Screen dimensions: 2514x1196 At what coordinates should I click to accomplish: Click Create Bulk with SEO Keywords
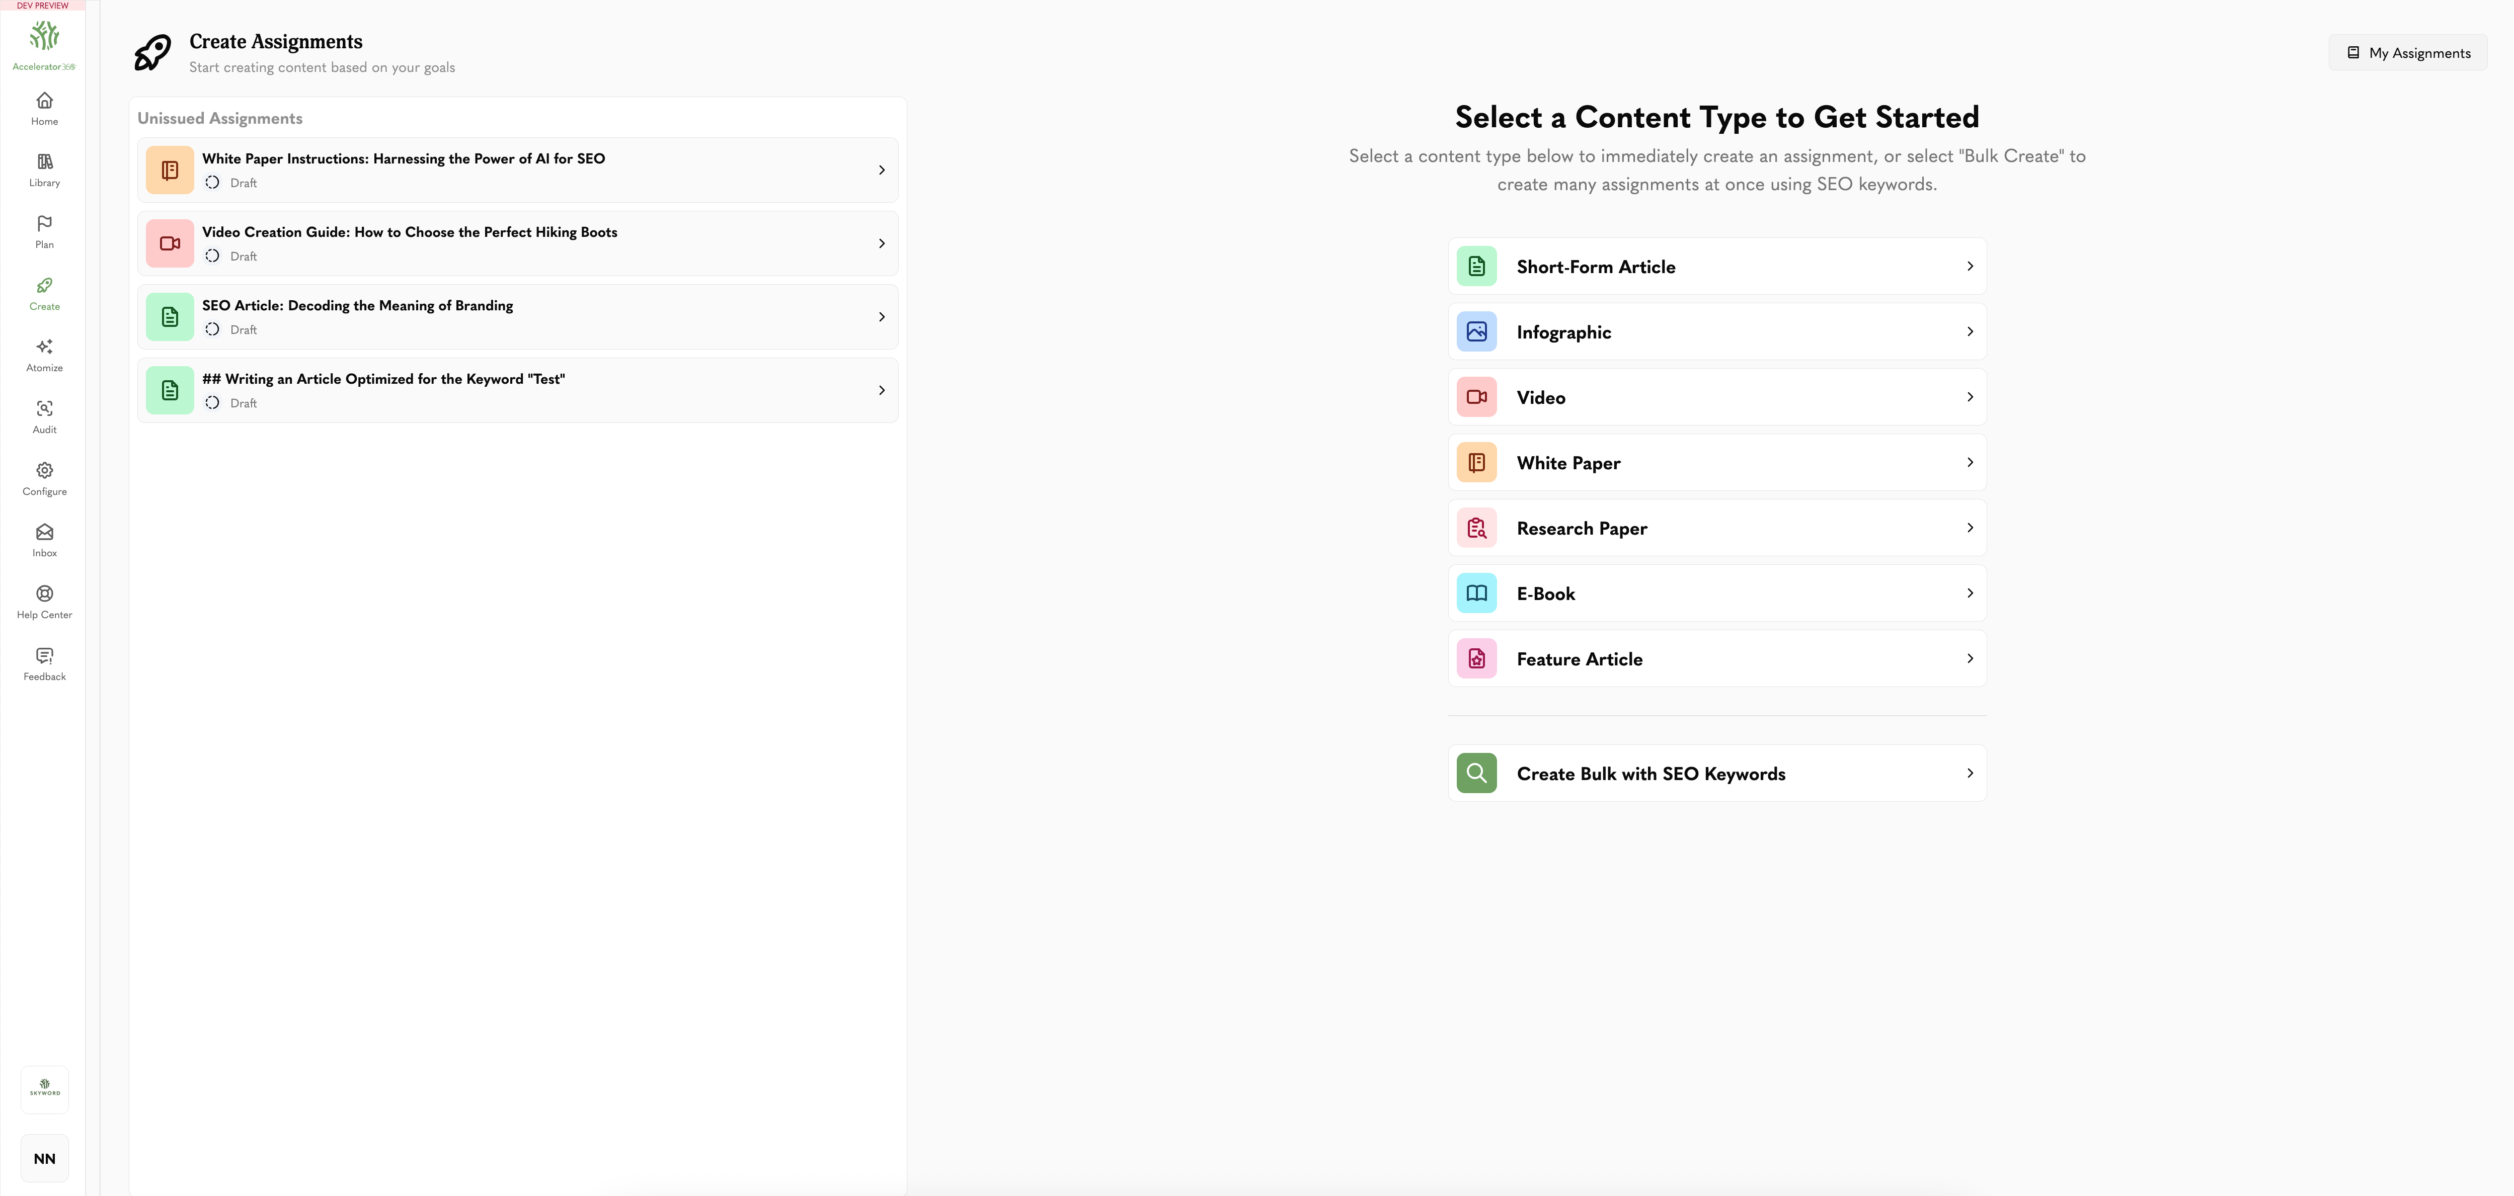(x=1716, y=774)
